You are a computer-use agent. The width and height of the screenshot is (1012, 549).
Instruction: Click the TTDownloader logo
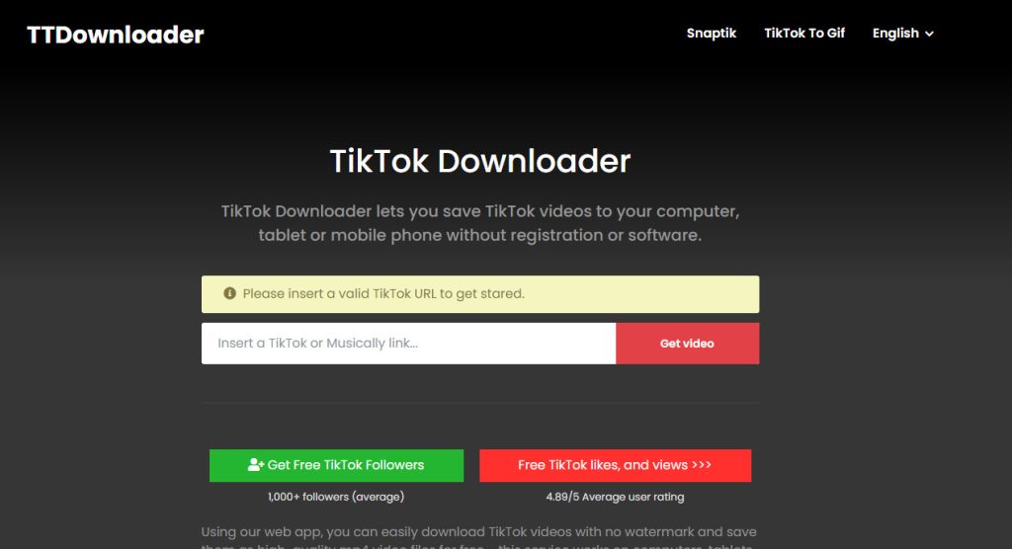point(115,35)
